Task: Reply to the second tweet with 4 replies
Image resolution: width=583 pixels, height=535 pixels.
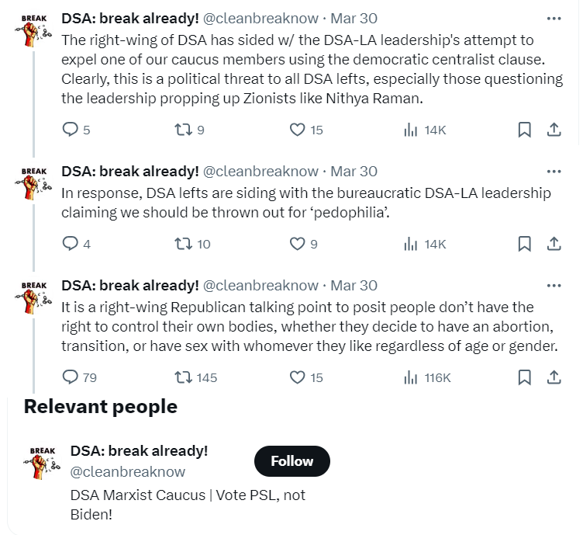Action: point(70,244)
